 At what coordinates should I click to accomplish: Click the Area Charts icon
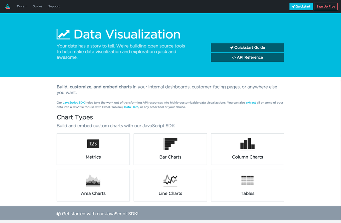pos(93,180)
